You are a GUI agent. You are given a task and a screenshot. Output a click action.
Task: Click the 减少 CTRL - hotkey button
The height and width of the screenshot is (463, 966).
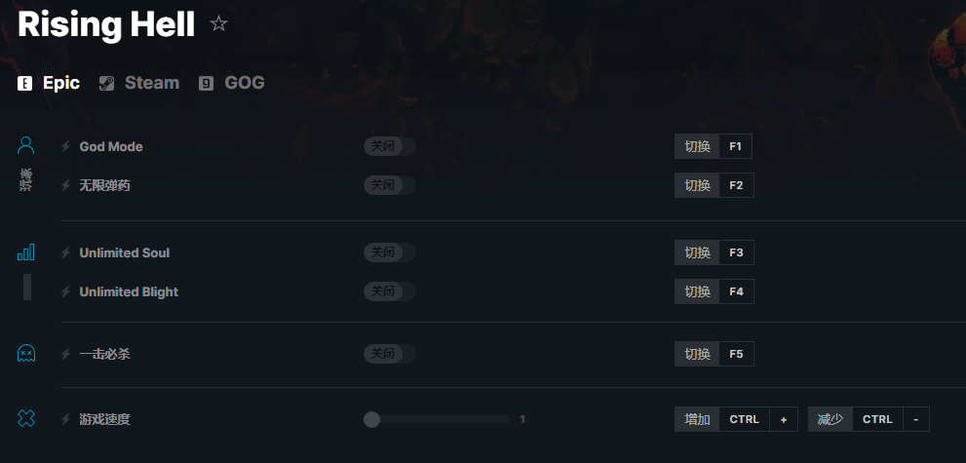coord(868,419)
